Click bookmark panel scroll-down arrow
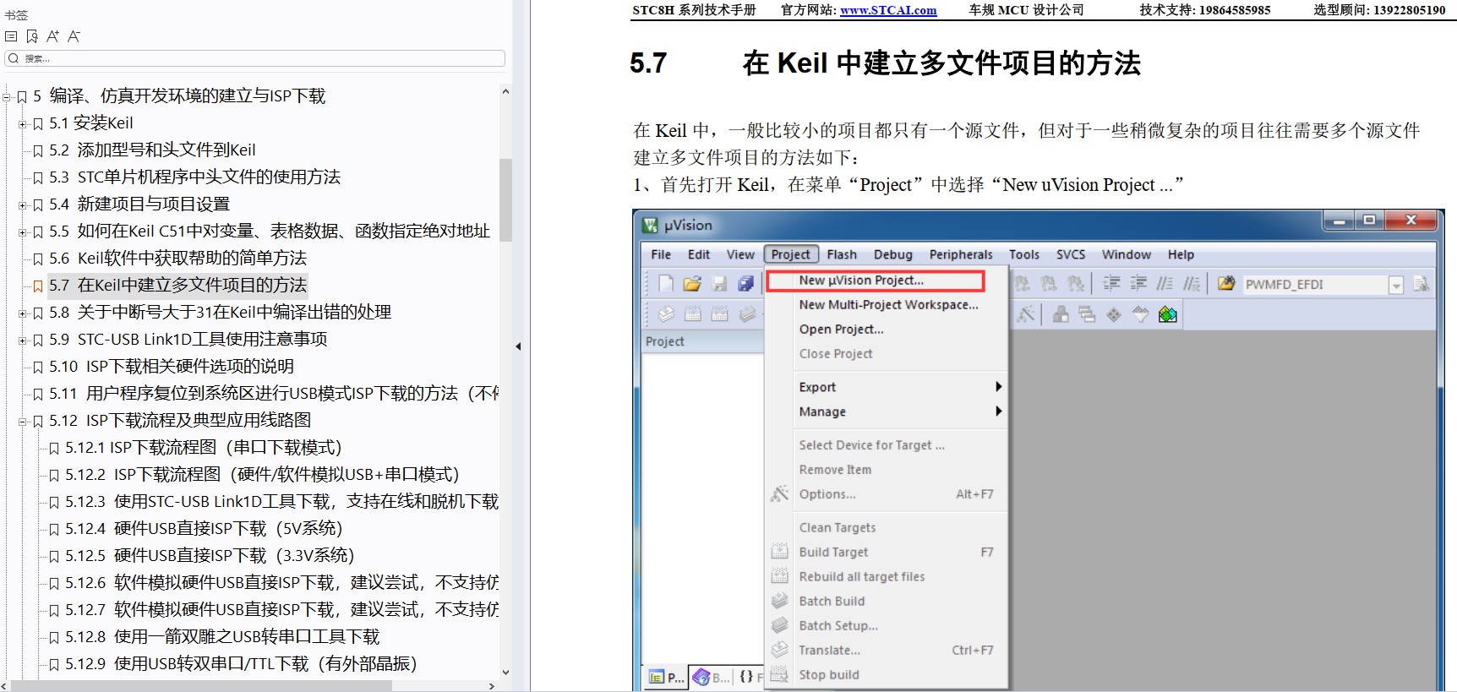The image size is (1457, 692). [506, 673]
